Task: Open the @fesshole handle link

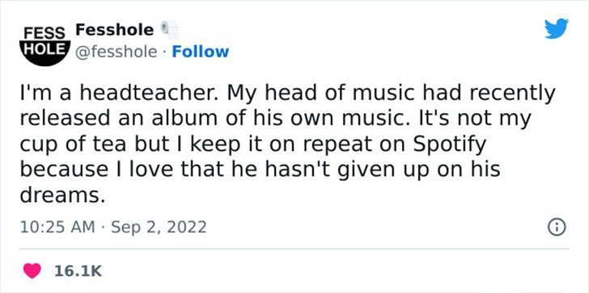Action: [117, 52]
